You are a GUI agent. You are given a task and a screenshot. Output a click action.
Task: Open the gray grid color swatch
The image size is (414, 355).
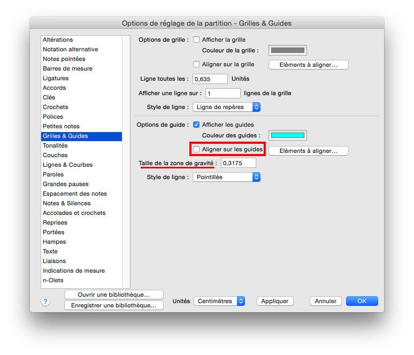(x=287, y=51)
